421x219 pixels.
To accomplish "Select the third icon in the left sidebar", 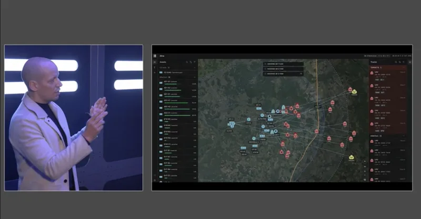I will [155, 72].
